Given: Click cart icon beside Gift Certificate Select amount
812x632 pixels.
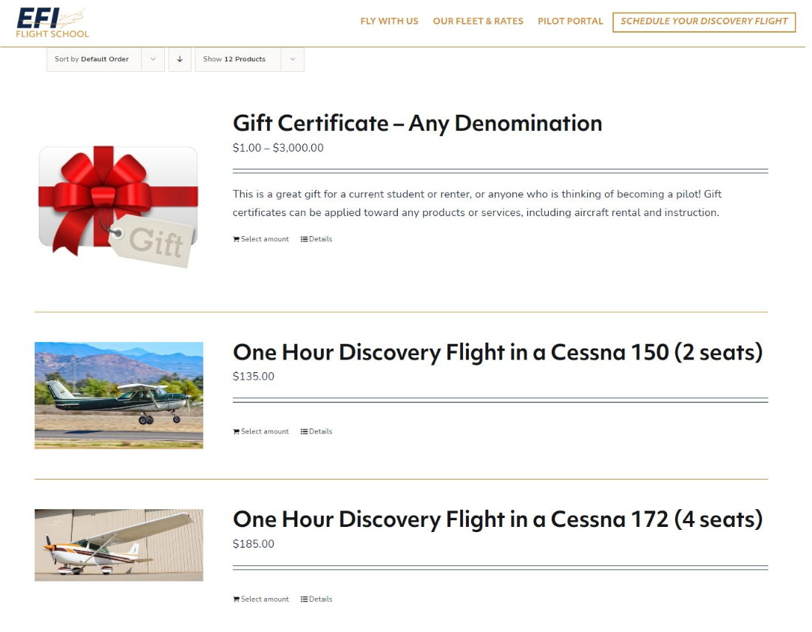Looking at the screenshot, I should pyautogui.click(x=236, y=239).
